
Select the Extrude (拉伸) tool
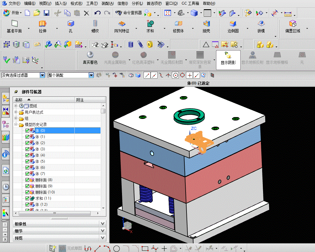click(x=43, y=24)
